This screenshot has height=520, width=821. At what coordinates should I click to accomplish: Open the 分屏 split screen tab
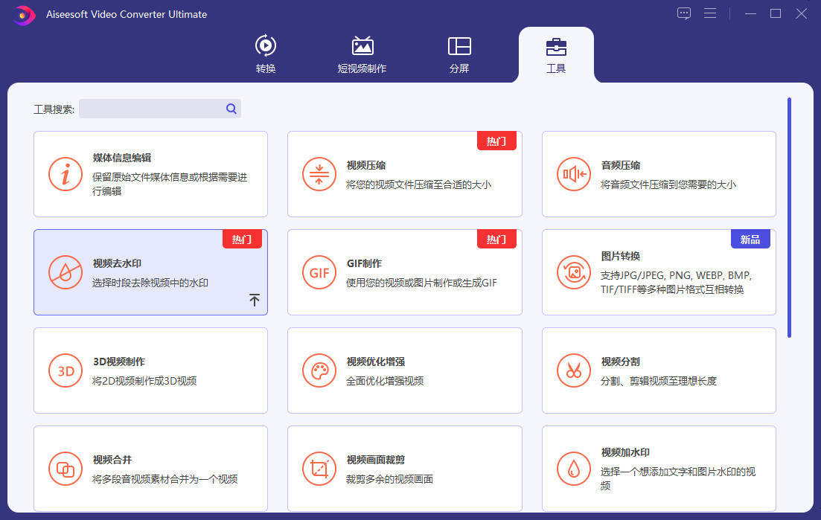459,54
